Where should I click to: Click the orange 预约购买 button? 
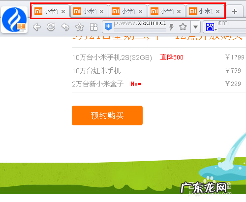tap(107, 115)
